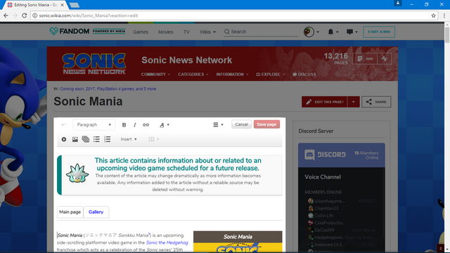Screen dimensions: 450x253
Task: Open the Explore menu
Action: (x=270, y=74)
